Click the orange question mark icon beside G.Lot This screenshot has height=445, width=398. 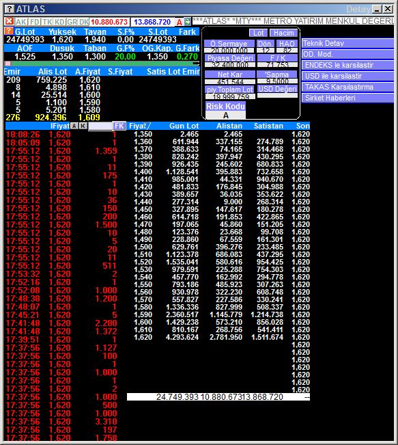pos(9,31)
